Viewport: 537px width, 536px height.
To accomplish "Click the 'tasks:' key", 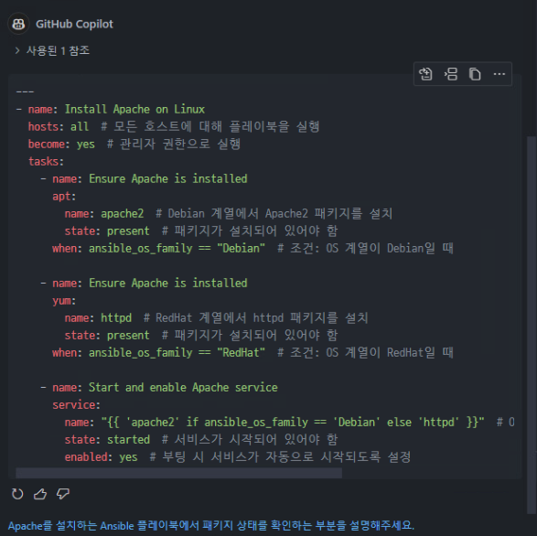I will (46, 161).
